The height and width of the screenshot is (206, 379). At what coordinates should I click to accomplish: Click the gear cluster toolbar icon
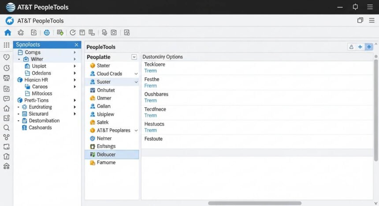point(21,33)
